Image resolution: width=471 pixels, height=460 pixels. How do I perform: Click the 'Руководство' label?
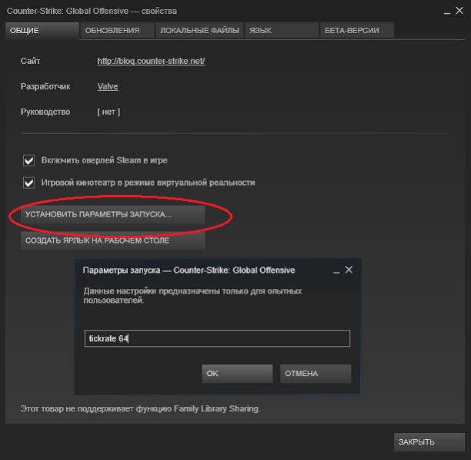point(45,112)
